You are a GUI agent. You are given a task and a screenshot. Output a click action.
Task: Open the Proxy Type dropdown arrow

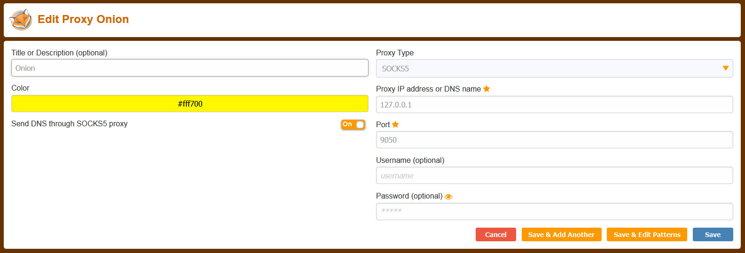coord(726,69)
